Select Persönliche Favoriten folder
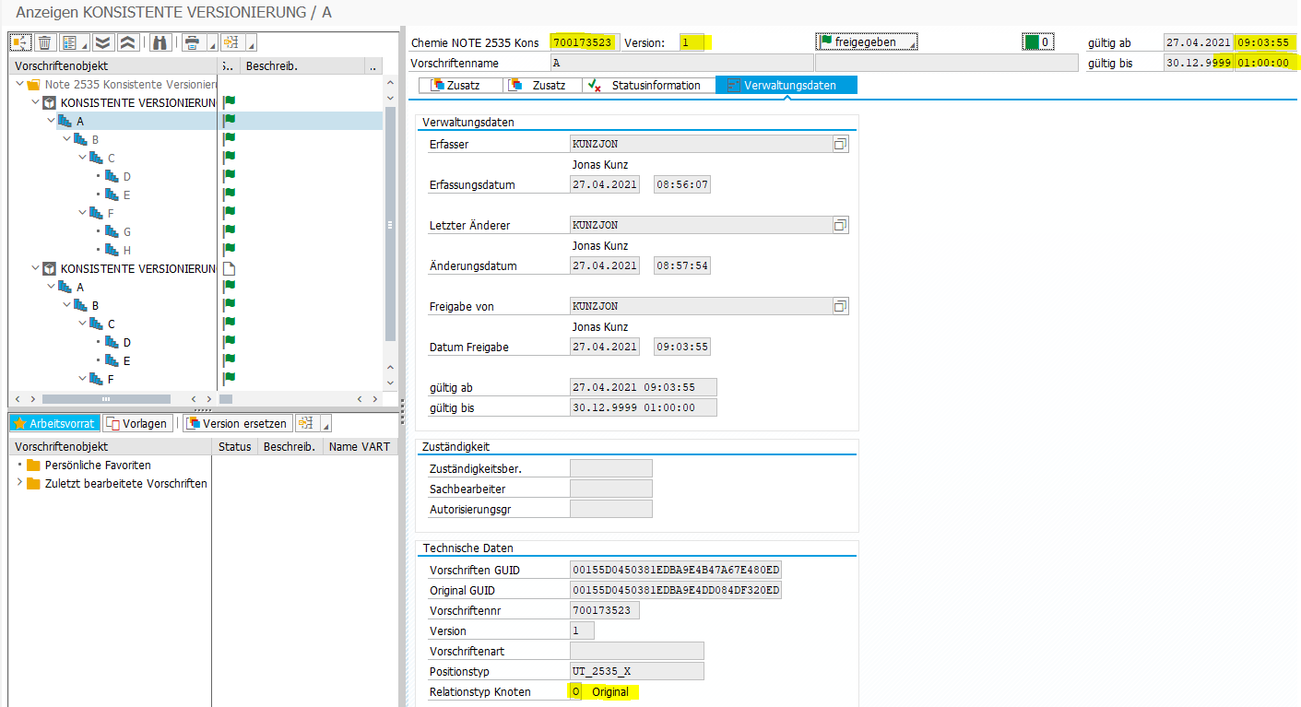Screen dimensions: 1301x707 tap(98, 465)
